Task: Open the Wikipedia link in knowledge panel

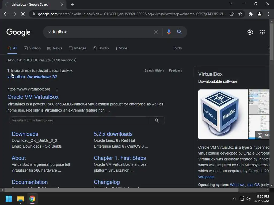Action: coord(206,177)
